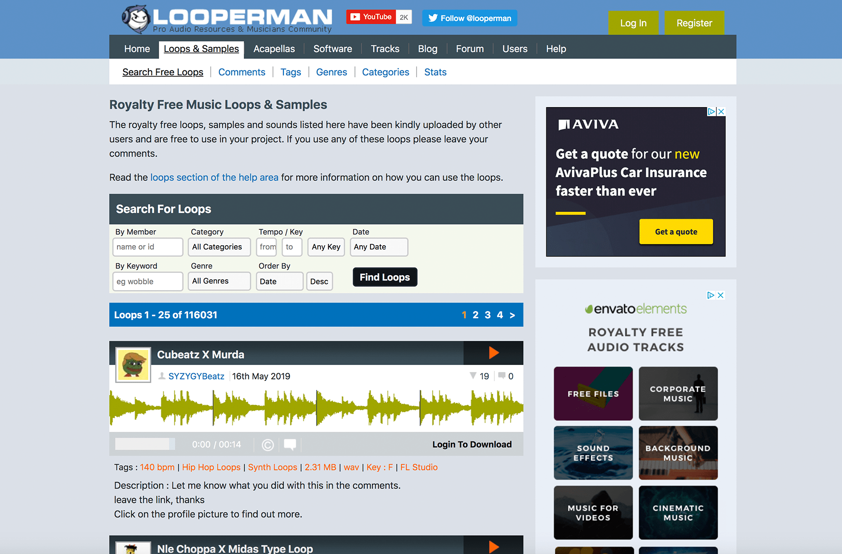The width and height of the screenshot is (842, 554).
Task: Focus the Tempo from field
Action: click(267, 247)
